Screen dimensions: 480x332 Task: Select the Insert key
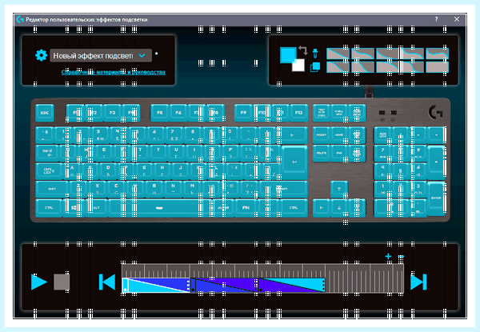coord(322,135)
